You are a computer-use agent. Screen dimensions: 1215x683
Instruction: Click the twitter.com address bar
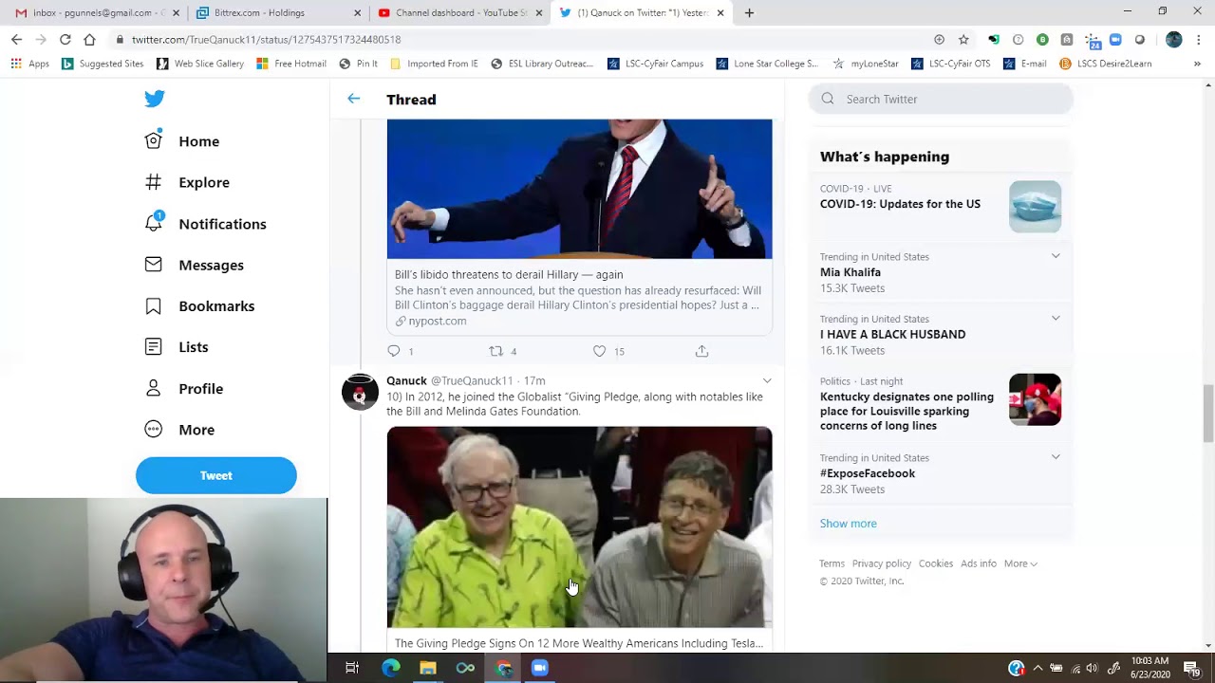pyautogui.click(x=522, y=39)
